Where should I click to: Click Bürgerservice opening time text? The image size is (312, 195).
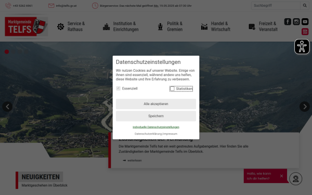click(146, 6)
